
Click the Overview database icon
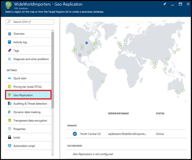[x=9, y=34]
